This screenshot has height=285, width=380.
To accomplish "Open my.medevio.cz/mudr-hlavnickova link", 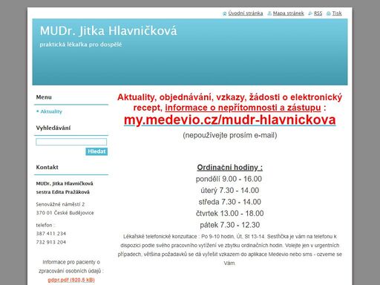I will [229, 120].
